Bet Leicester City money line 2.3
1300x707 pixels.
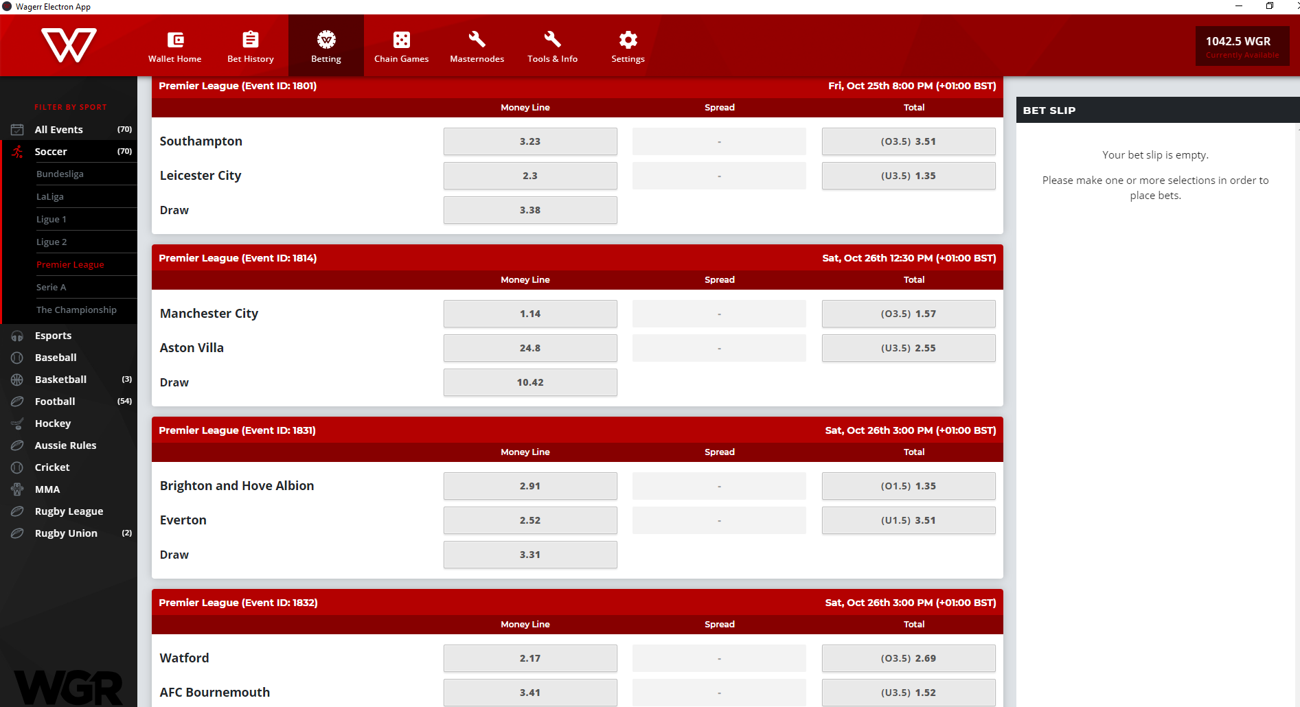click(530, 176)
